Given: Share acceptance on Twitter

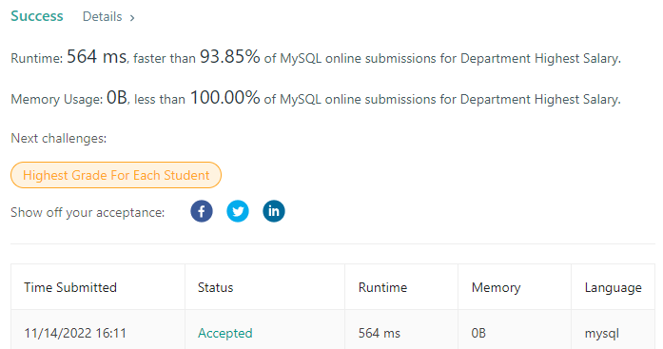Looking at the screenshot, I should [x=238, y=211].
